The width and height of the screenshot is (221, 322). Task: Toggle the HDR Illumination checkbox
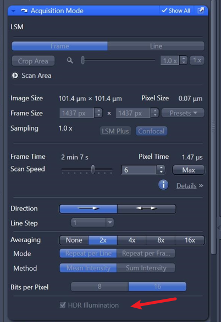click(63, 305)
